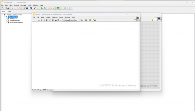
Task: Open the Align Objects dropdown
Action: coord(82,20)
